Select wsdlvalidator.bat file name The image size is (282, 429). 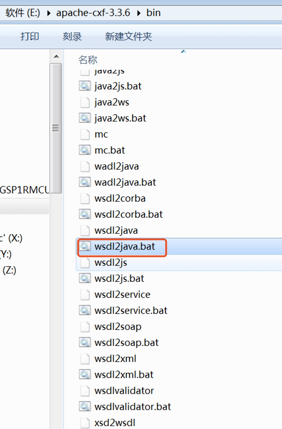(133, 407)
